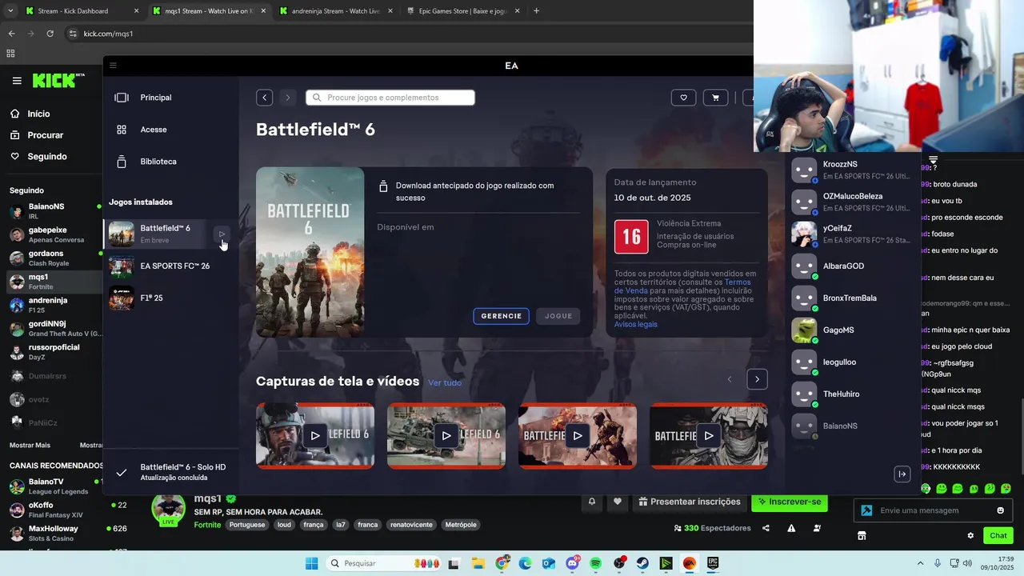Viewport: 1024px width, 576px height.
Task: Open the EA app hamburger menu
Action: [113, 66]
